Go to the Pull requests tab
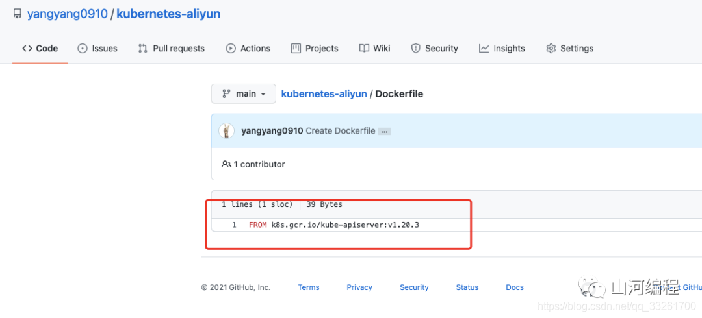Viewport: 702px width, 318px height. point(171,48)
